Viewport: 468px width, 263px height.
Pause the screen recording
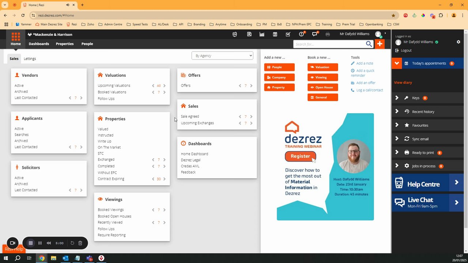[40, 243]
